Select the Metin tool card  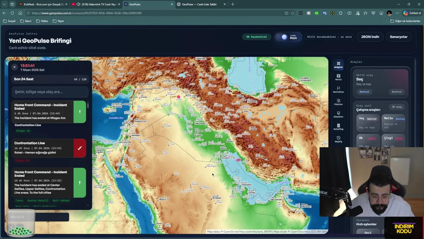394,123
